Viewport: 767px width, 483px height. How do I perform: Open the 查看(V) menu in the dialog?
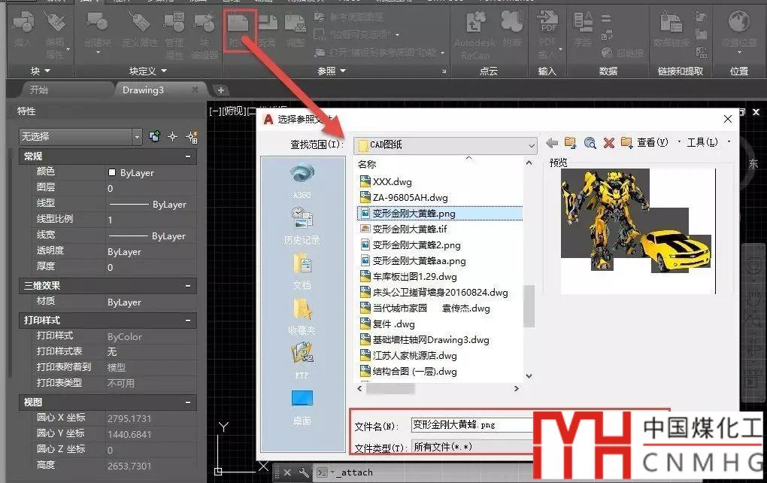point(651,142)
